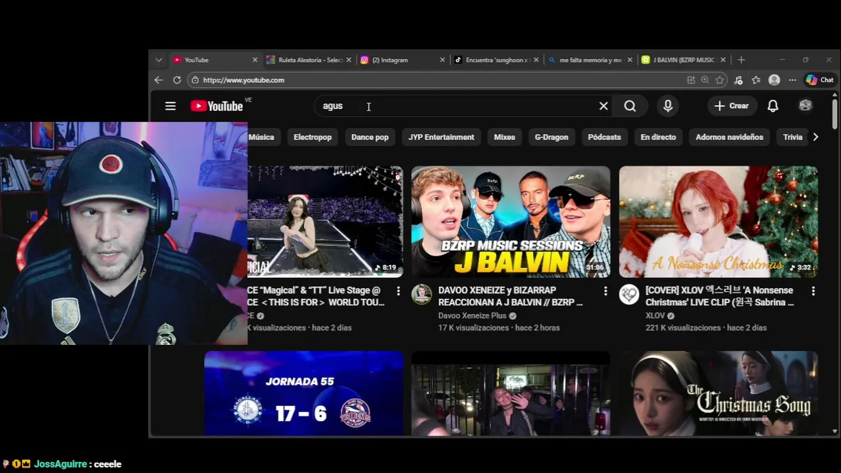Open the Davoo Xeneize Plus channel avatar
The width and height of the screenshot is (841, 473).
(422, 294)
